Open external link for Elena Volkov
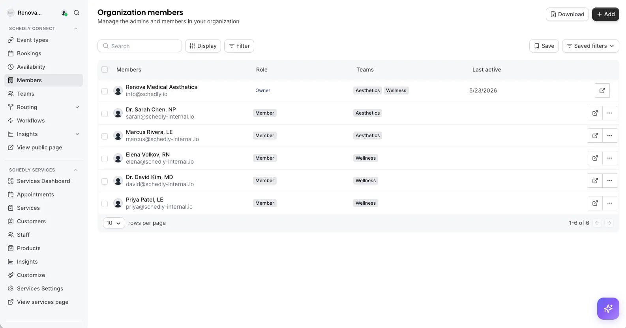This screenshot has height=328, width=626. 595,158
